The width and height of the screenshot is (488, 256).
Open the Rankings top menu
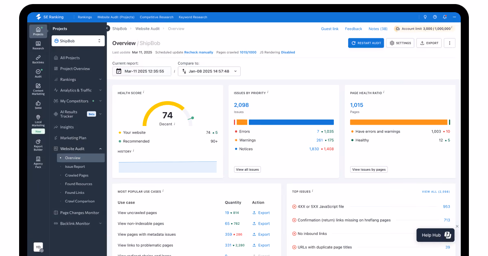click(x=85, y=17)
